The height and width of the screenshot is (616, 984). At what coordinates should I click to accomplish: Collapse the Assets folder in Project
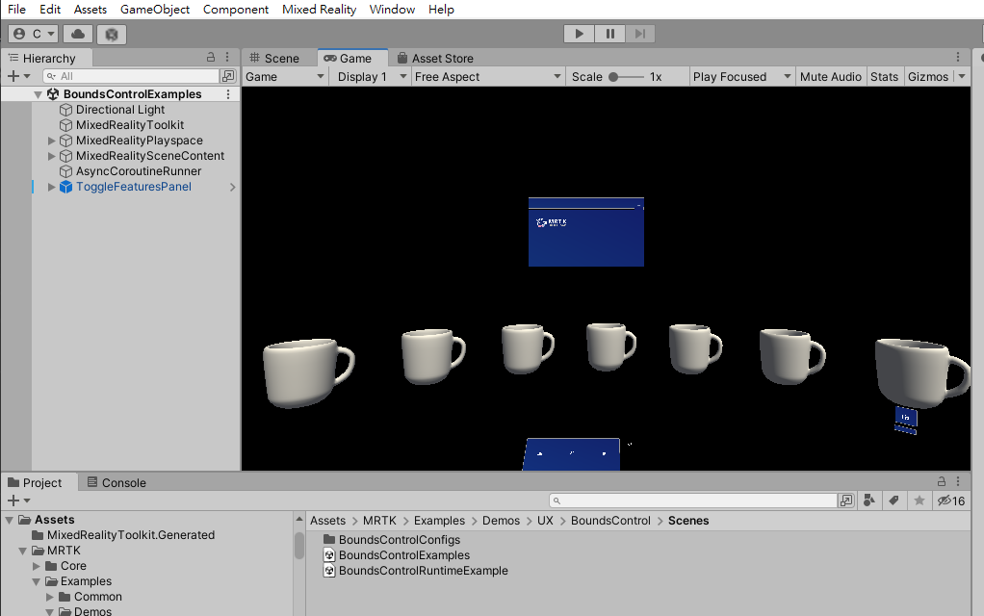click(10, 520)
